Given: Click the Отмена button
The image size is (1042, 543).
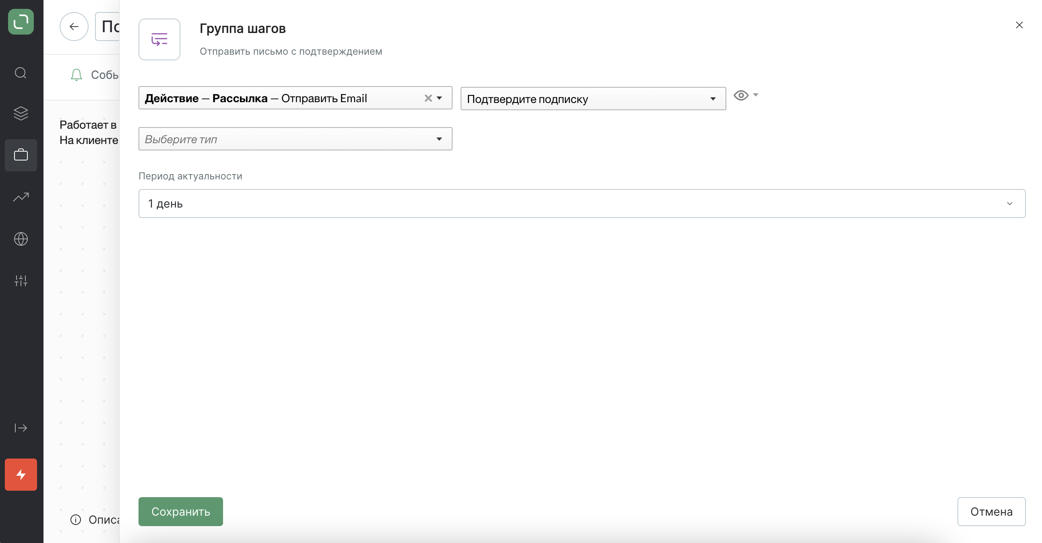Looking at the screenshot, I should (x=991, y=512).
